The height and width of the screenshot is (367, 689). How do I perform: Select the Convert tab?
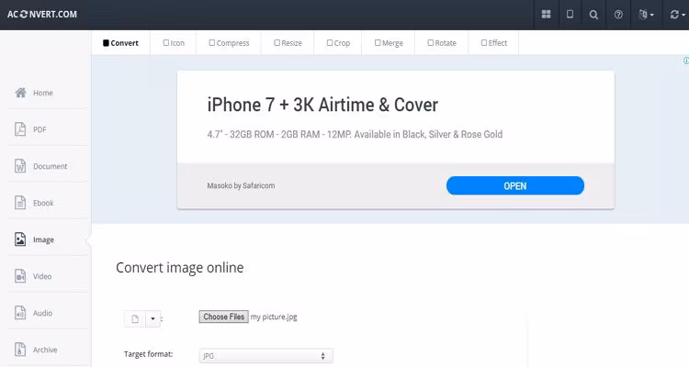tap(121, 43)
